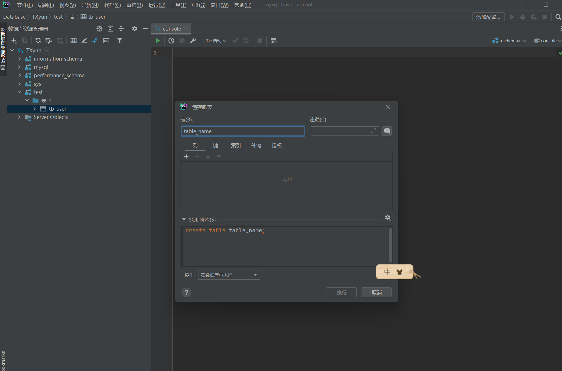Open the query history clock icon

(x=171, y=41)
